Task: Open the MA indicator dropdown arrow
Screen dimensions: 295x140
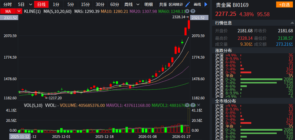Action: point(19,11)
